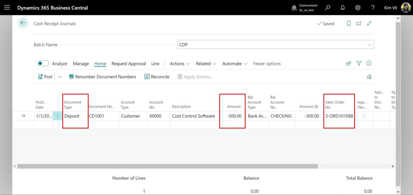Open notifications bell icon
The width and height of the screenshot is (413, 195).
(343, 8)
